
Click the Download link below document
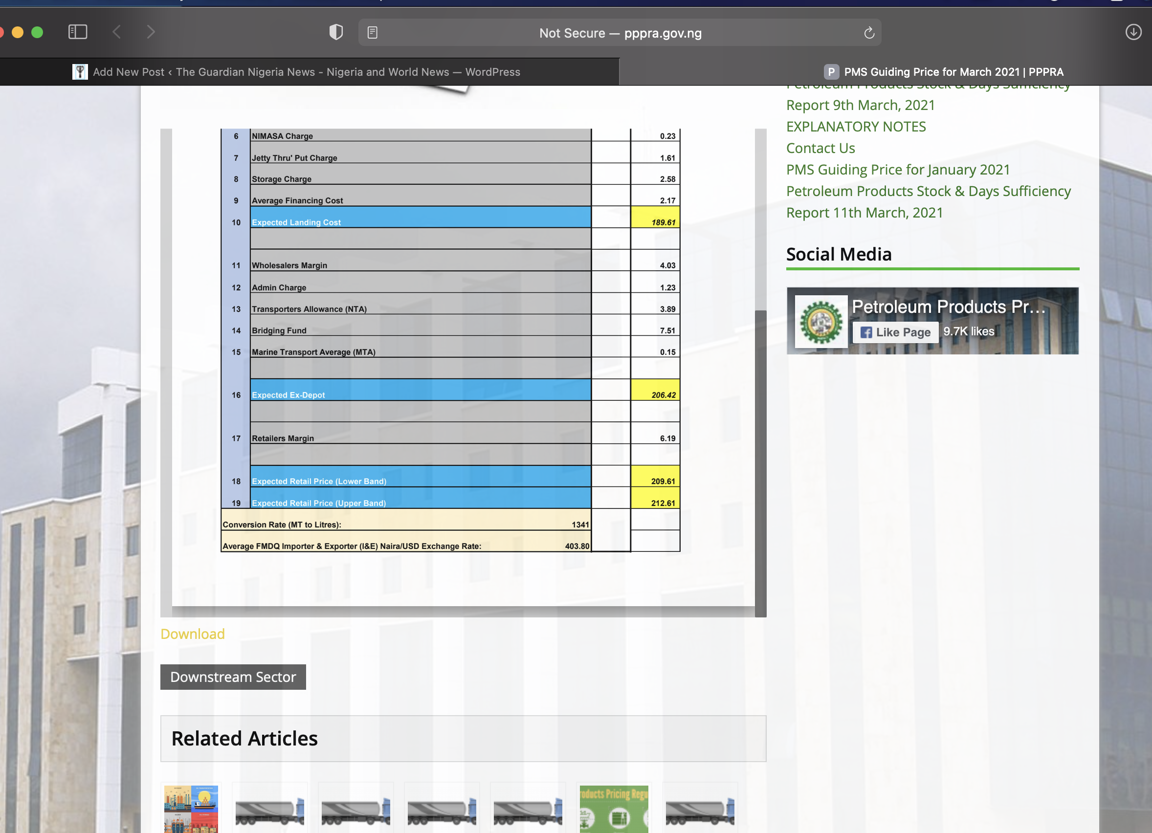pos(193,634)
